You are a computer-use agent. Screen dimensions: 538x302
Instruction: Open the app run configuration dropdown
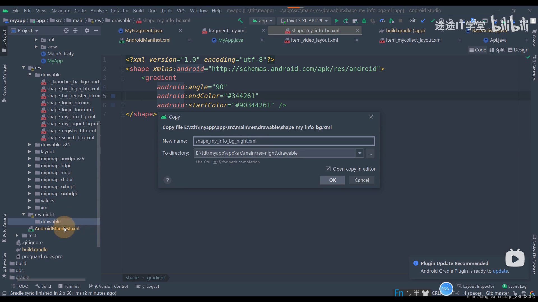tap(262, 21)
